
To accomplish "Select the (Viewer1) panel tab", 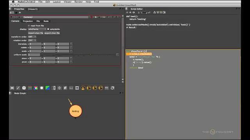I will click(33, 9).
